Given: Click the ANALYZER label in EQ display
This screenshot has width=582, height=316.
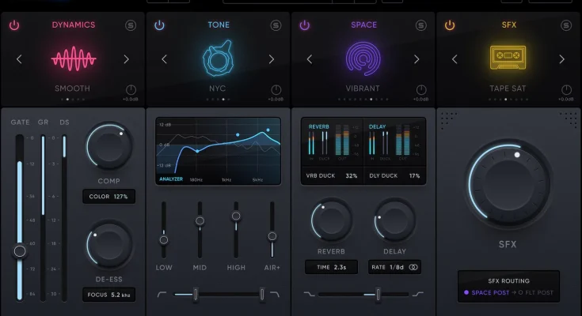Looking at the screenshot, I should tap(171, 179).
